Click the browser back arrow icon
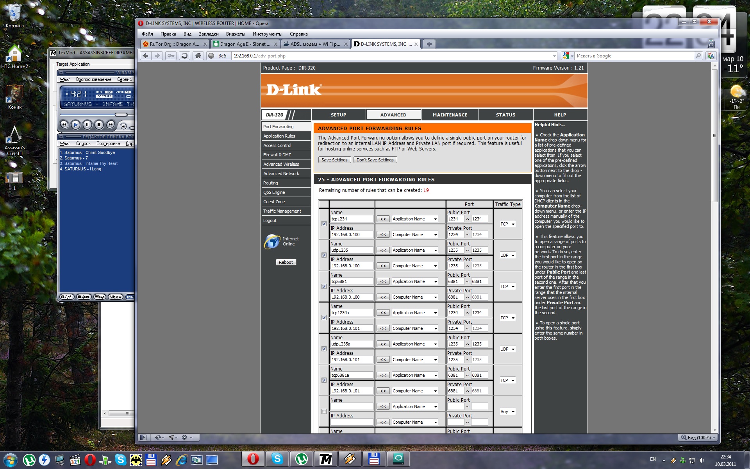Image resolution: width=750 pixels, height=469 pixels. click(145, 56)
